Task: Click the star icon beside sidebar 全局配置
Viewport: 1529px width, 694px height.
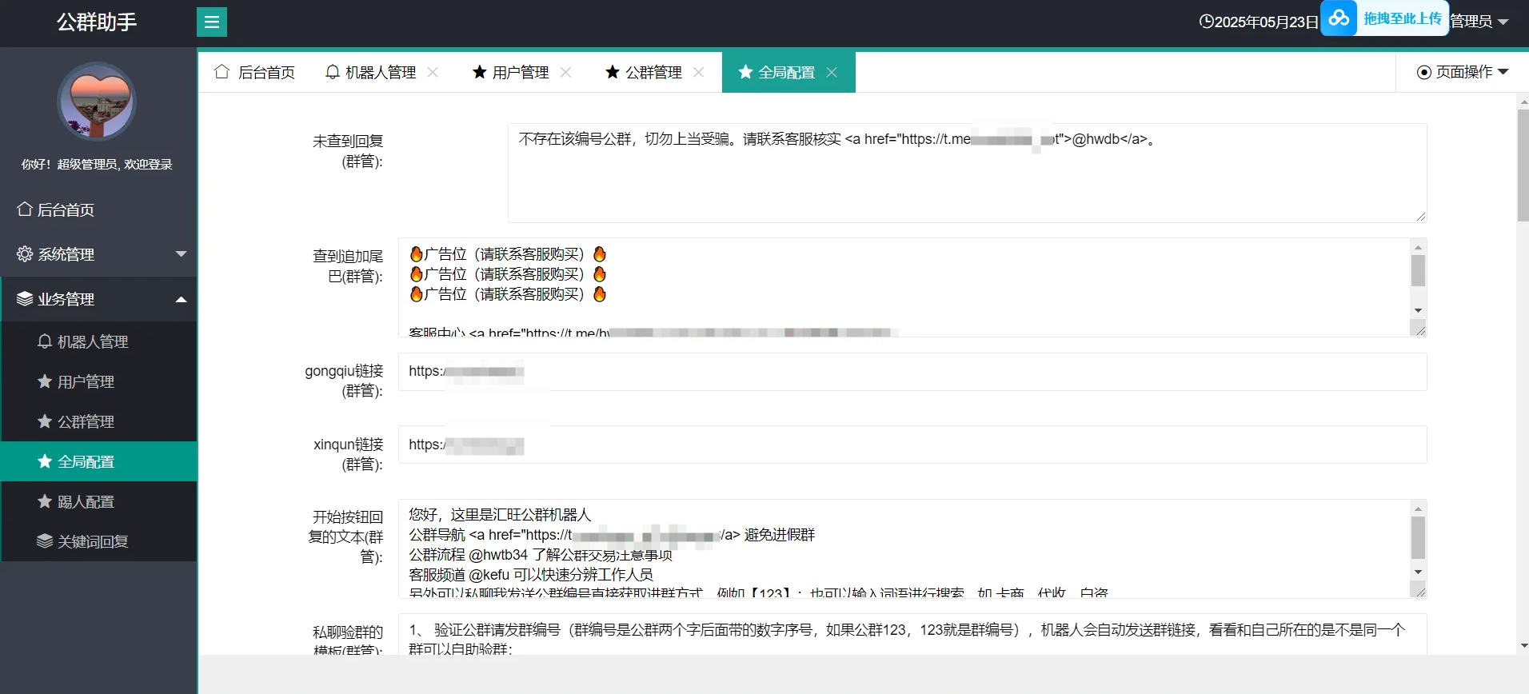Action: coord(45,461)
